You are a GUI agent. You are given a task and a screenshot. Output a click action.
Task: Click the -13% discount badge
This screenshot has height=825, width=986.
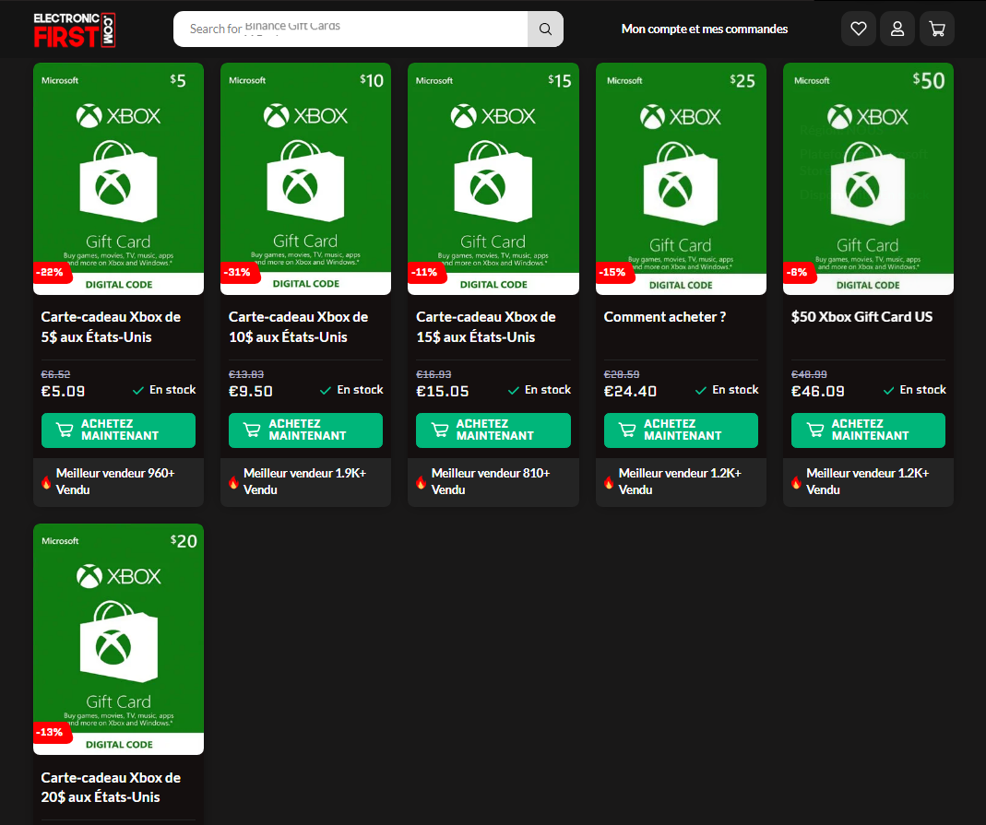click(x=51, y=732)
